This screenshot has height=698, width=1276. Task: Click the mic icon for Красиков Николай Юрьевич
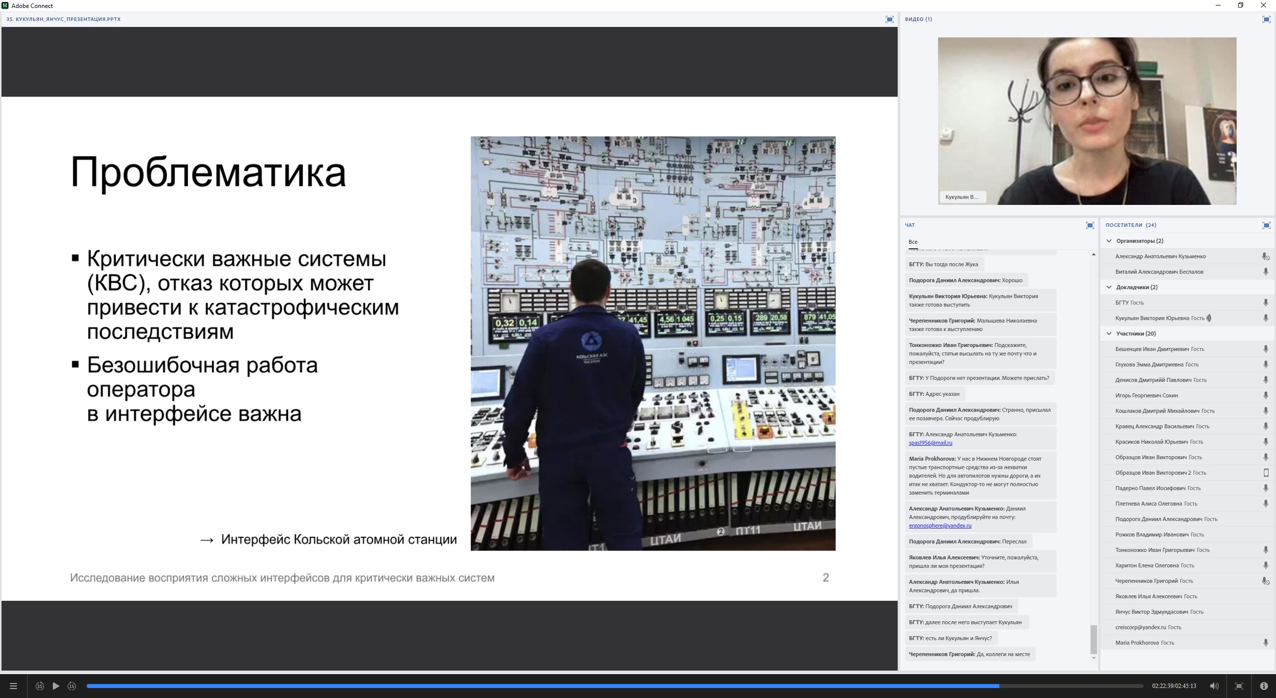[1266, 442]
